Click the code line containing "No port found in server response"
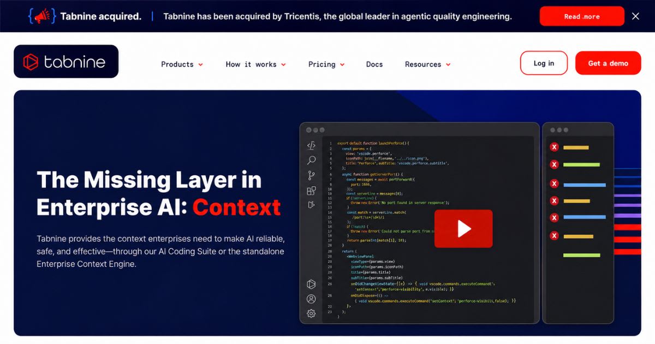 (400, 203)
